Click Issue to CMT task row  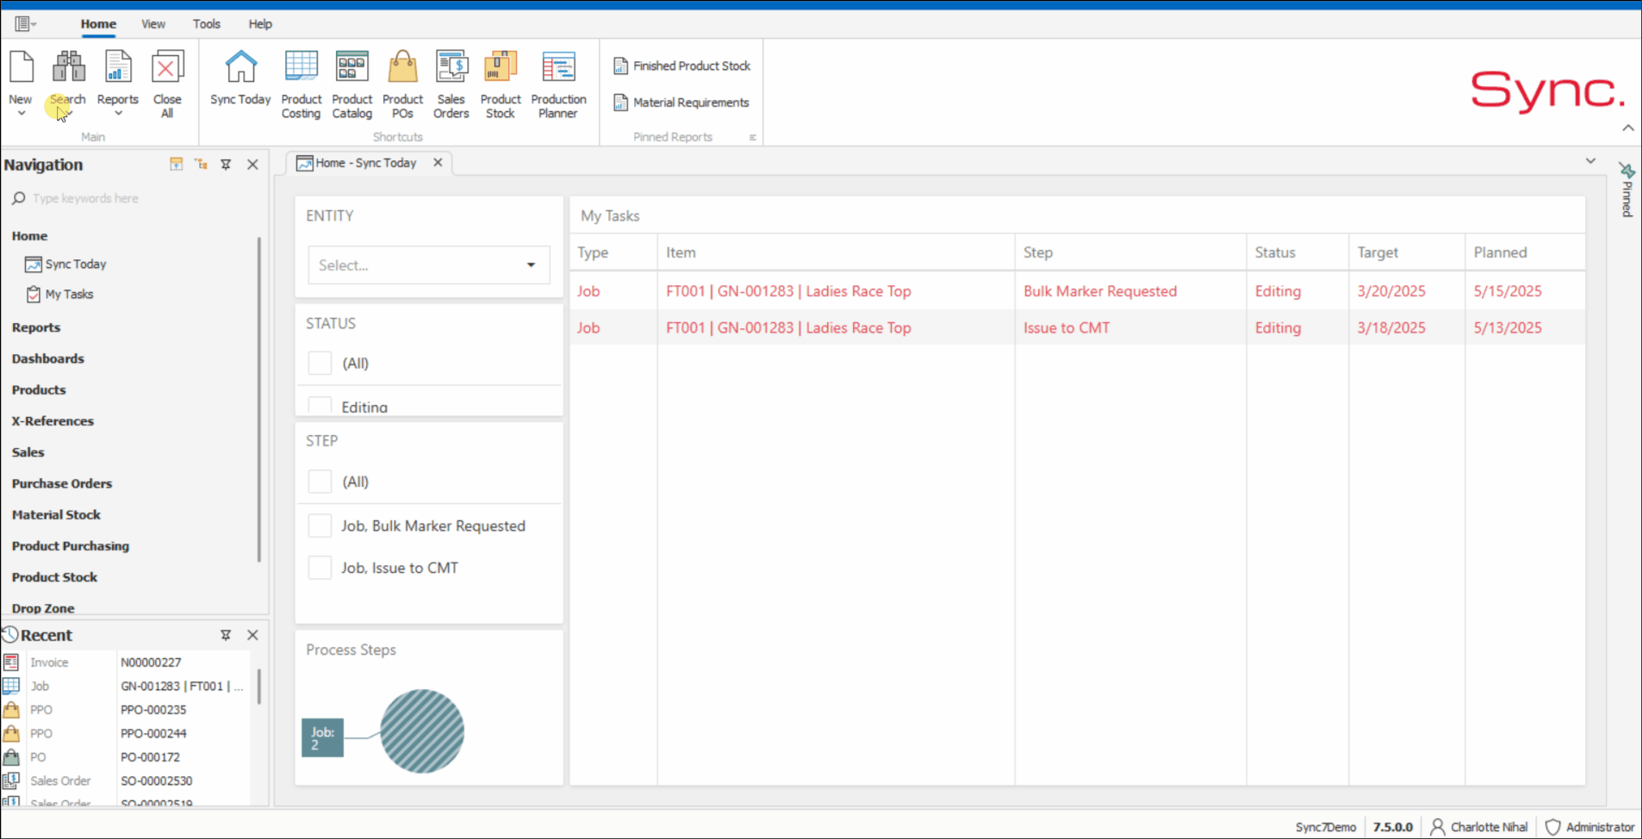1077,327
